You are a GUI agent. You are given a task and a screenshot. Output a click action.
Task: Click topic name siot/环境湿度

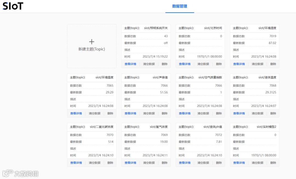coord(267,28)
